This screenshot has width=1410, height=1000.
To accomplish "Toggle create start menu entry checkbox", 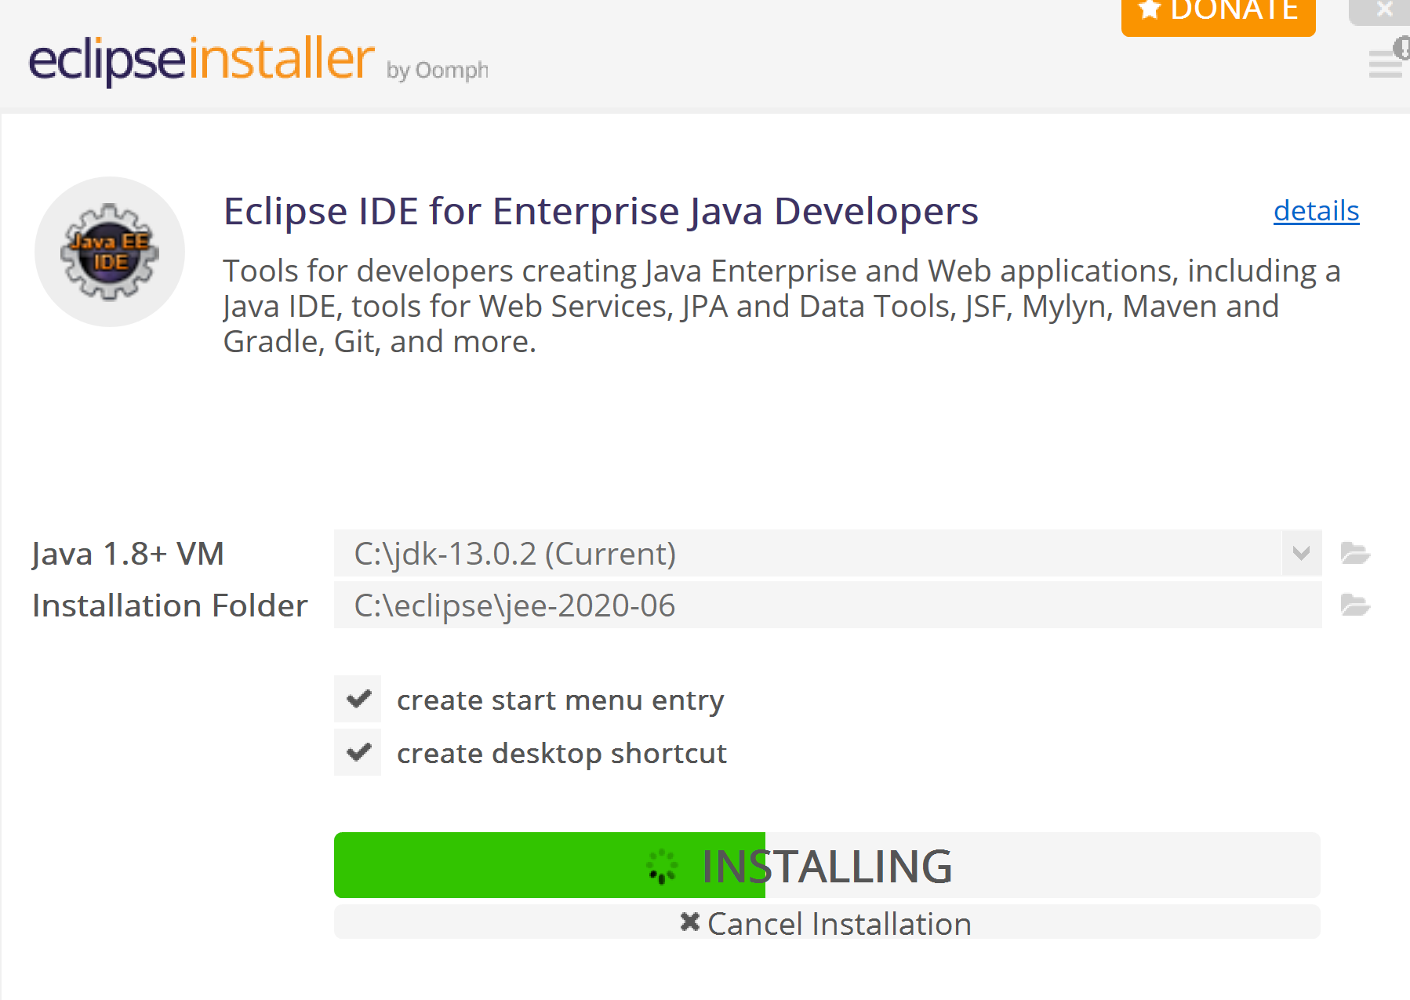I will 358,699.
